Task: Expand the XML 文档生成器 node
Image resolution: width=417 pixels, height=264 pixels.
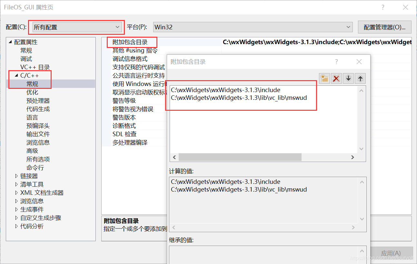Action: [x=17, y=193]
